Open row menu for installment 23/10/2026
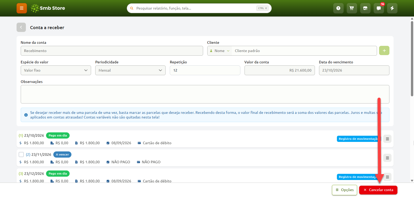 (387, 139)
